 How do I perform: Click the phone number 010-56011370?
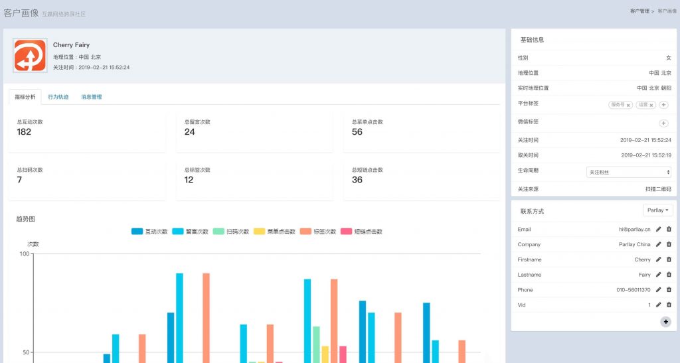pos(633,290)
